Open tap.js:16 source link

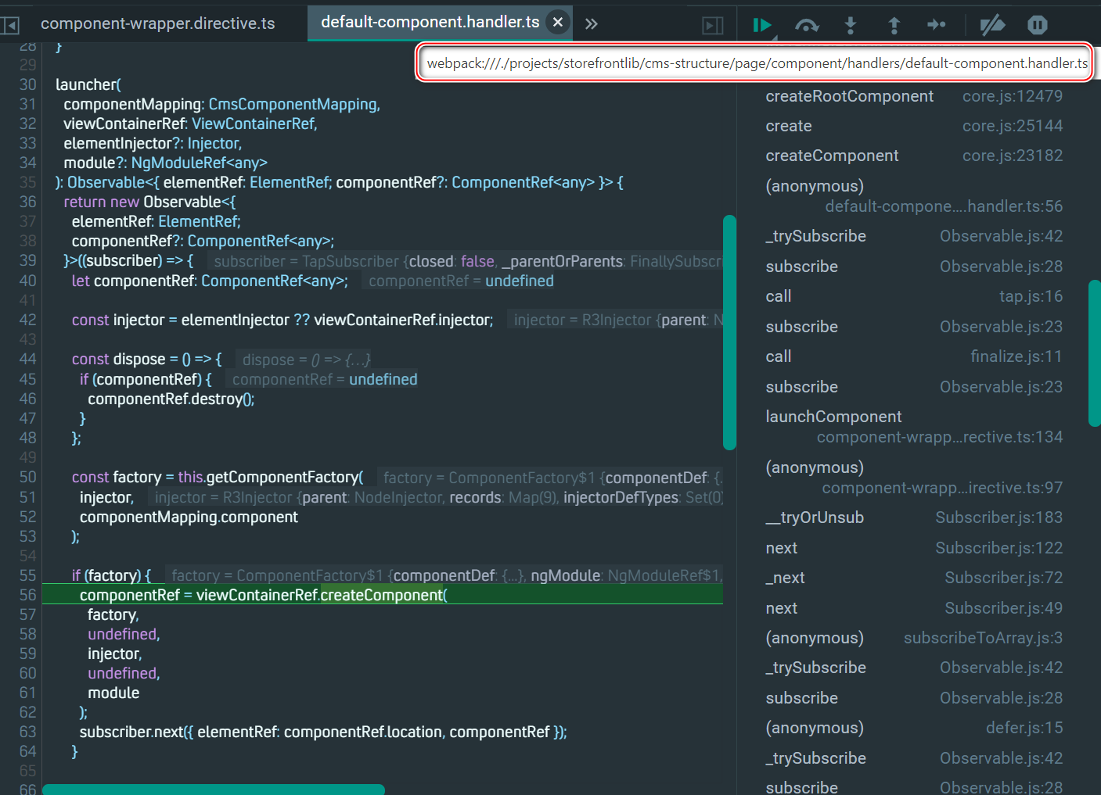(1031, 296)
